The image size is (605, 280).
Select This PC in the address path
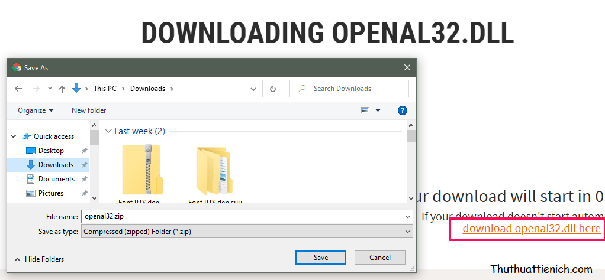tap(105, 89)
